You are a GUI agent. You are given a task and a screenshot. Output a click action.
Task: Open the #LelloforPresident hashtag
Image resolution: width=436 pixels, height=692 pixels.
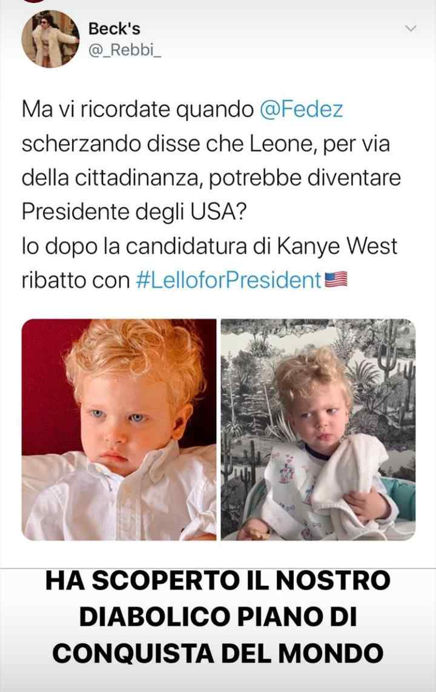point(228,280)
